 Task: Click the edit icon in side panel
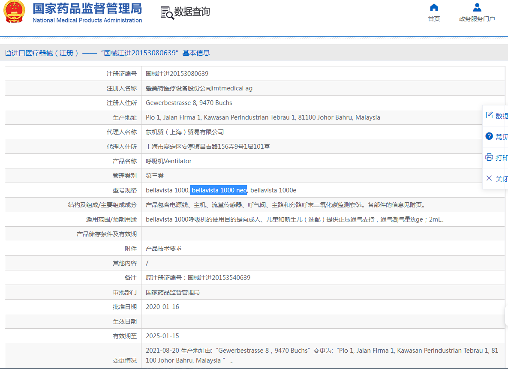[489, 115]
